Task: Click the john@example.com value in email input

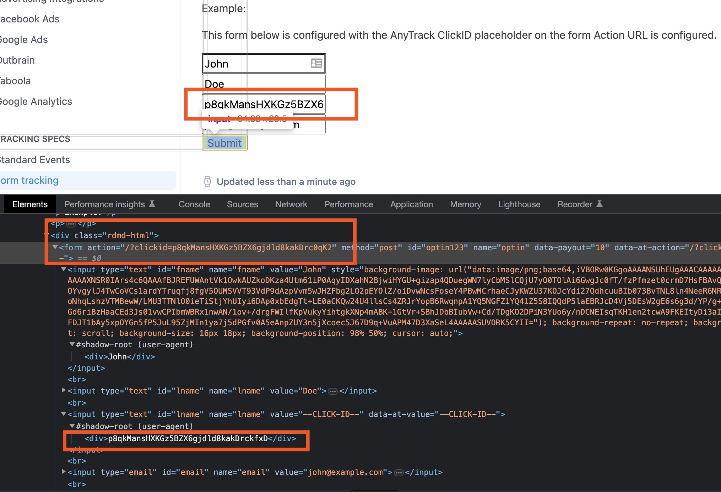Action: tap(345, 472)
